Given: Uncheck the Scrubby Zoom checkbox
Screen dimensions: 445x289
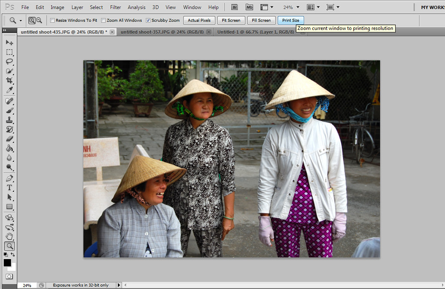Looking at the screenshot, I should tap(148, 20).
